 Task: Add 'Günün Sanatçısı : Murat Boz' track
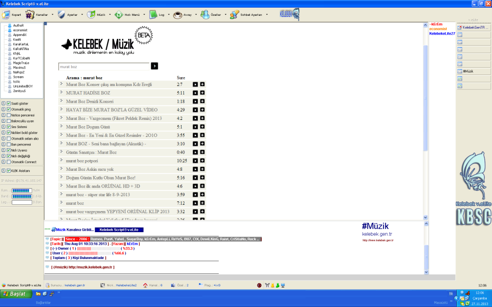pyautogui.click(x=202, y=152)
